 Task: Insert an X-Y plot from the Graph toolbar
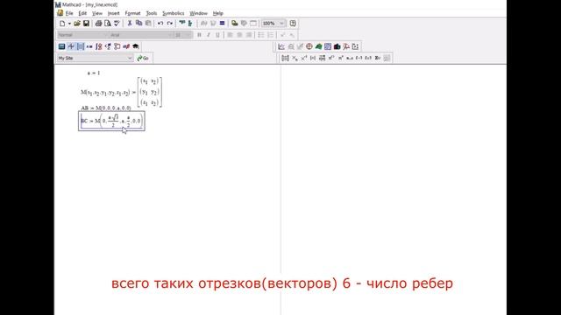281,46
